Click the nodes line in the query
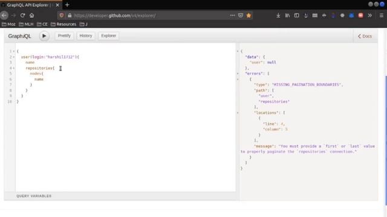Image resolution: width=387 pixels, height=217 pixels. point(36,74)
